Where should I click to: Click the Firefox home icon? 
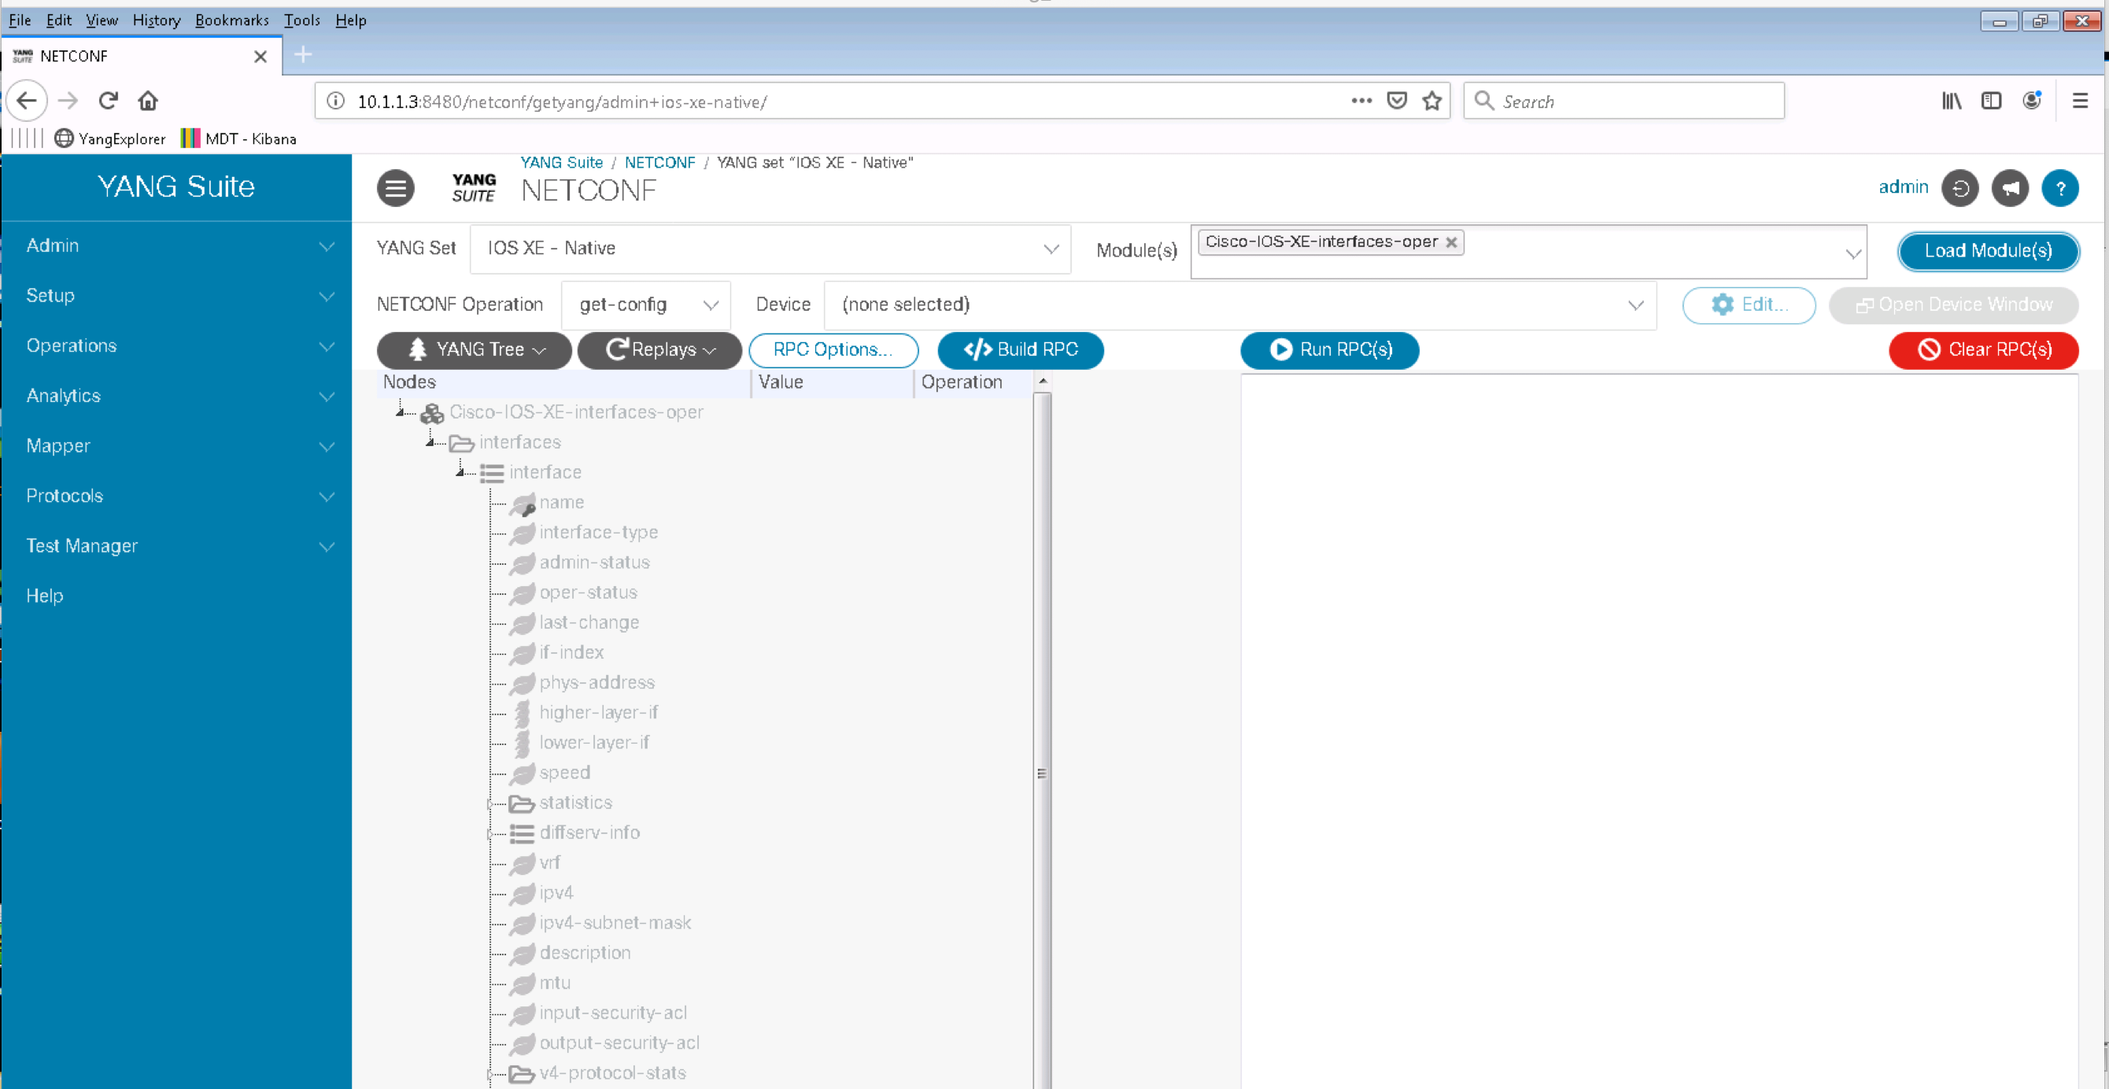147,101
